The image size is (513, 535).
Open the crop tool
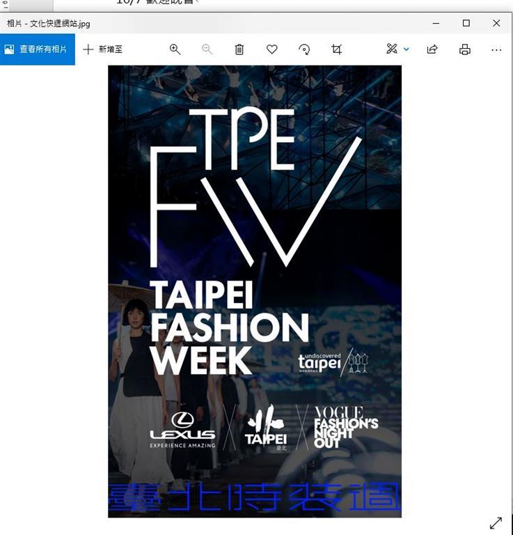point(336,49)
